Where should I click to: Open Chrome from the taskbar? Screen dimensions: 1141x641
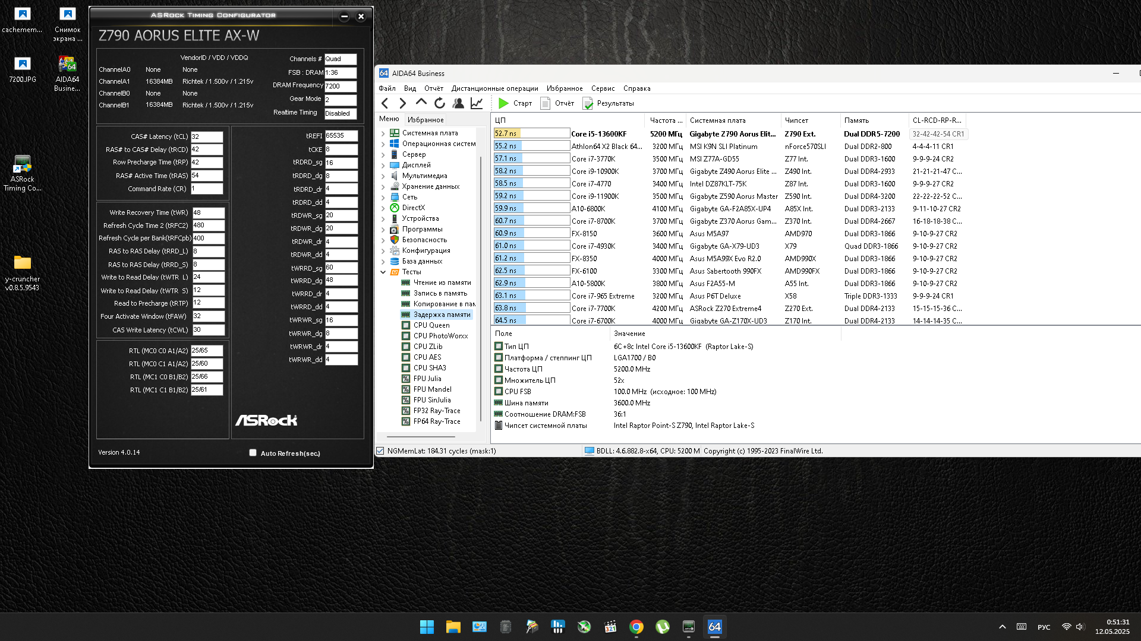tap(636, 627)
